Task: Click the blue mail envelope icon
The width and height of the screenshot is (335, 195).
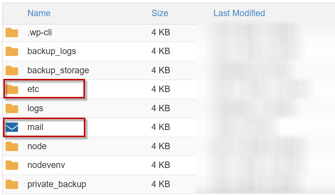Action: 12,127
